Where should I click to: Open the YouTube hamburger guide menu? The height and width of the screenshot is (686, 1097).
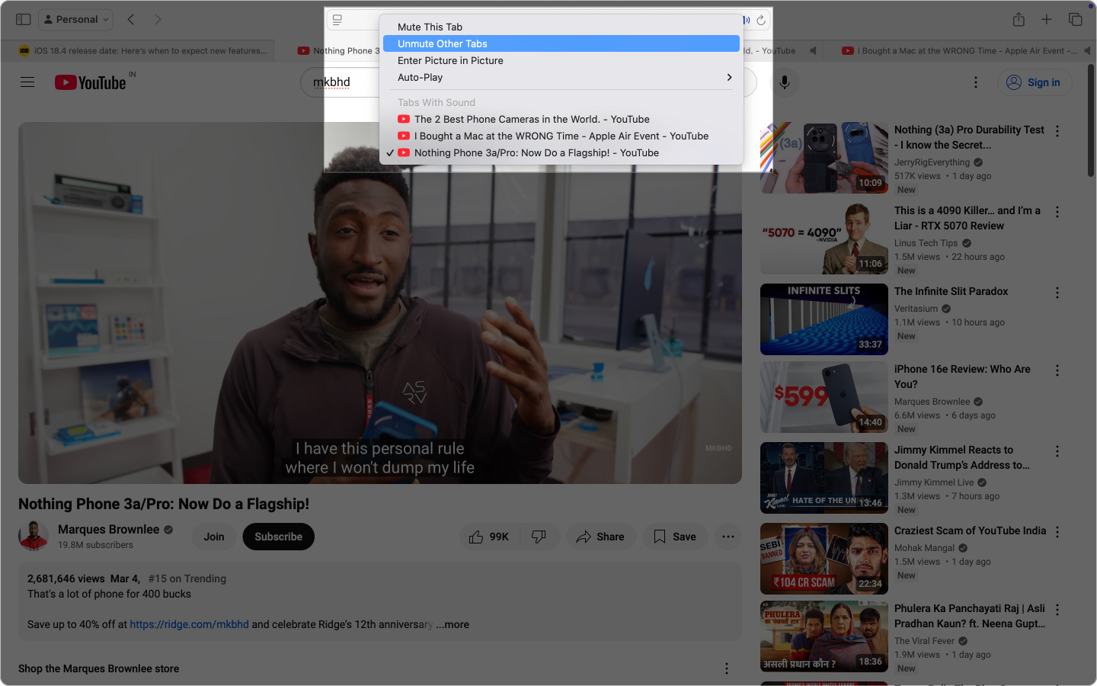coord(27,82)
